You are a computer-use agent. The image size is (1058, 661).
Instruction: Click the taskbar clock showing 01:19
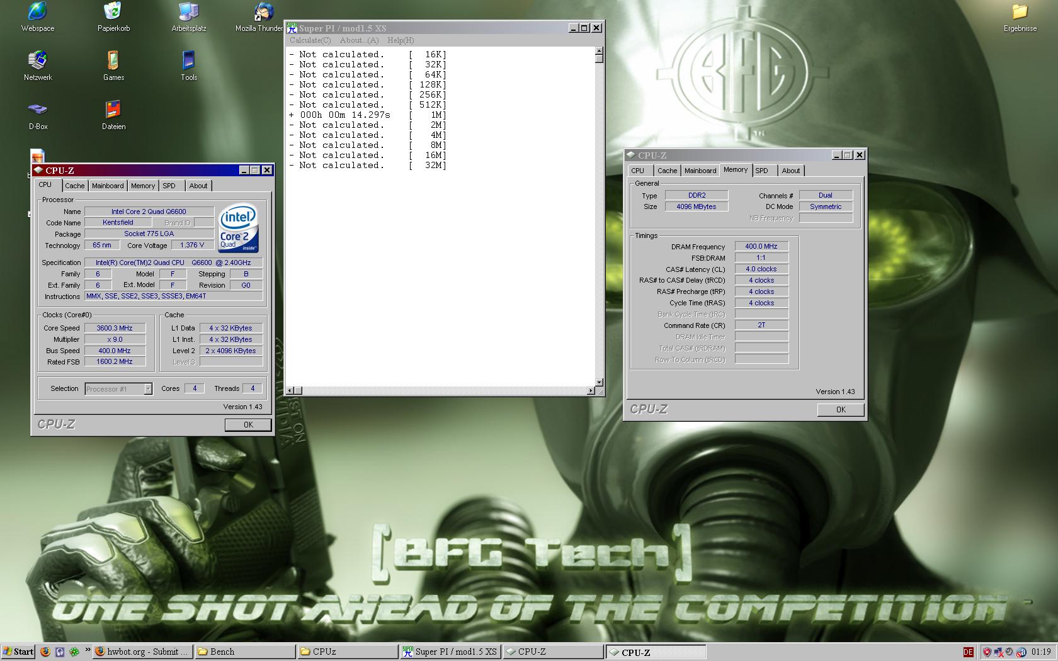[1041, 652]
